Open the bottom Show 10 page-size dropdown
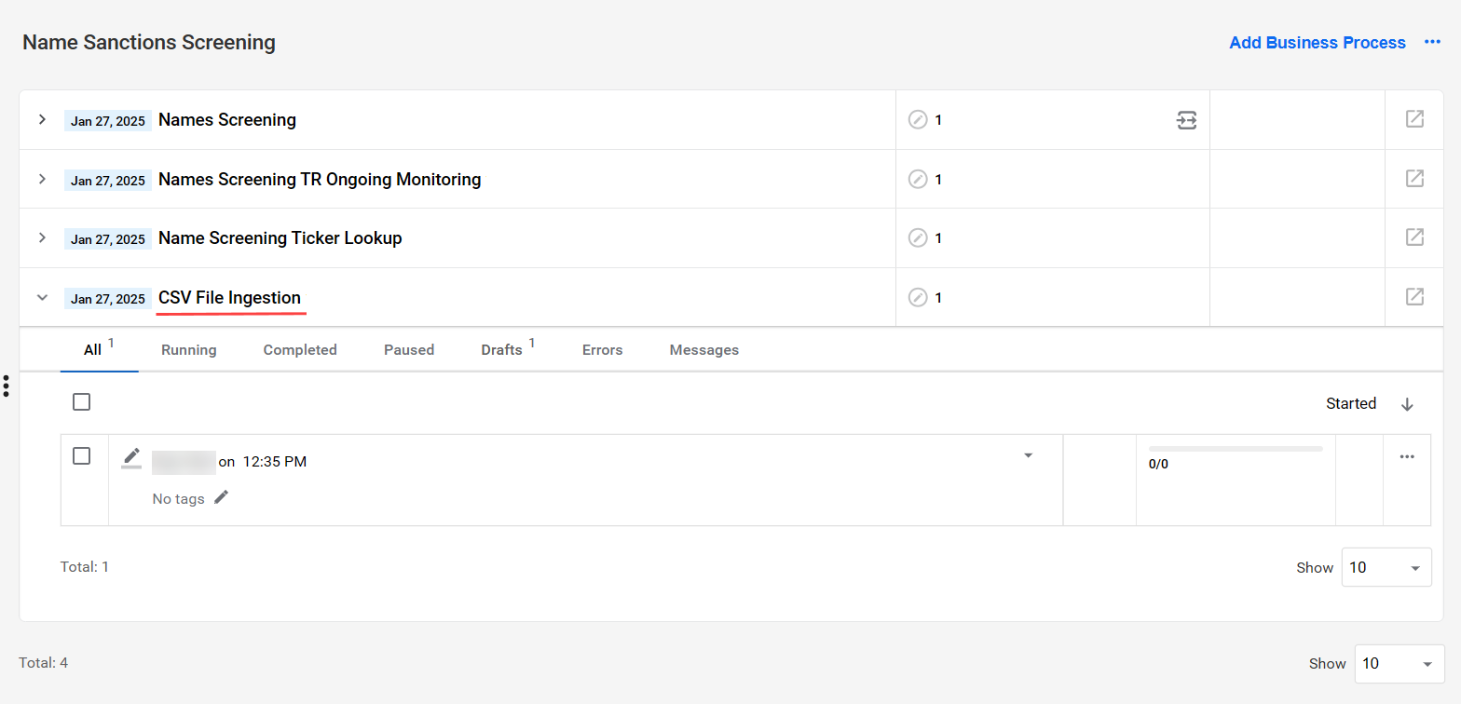 (1400, 664)
